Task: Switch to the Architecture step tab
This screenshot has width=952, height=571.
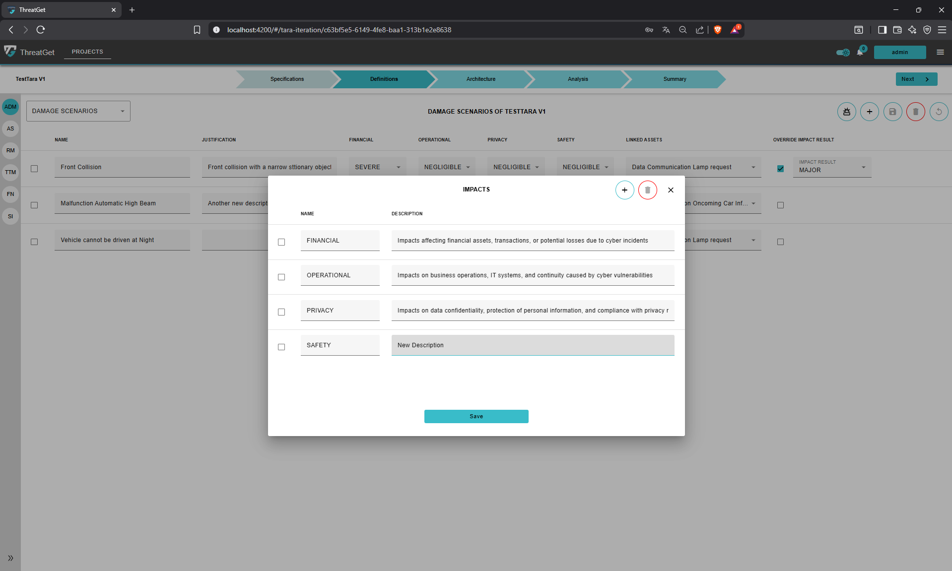Action: coord(480,79)
